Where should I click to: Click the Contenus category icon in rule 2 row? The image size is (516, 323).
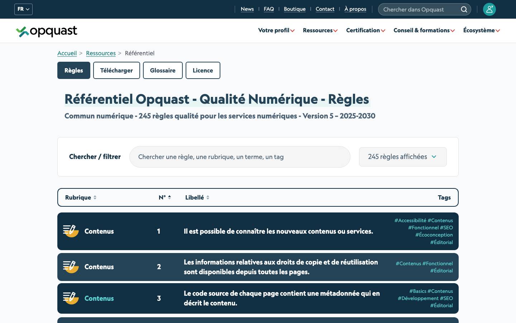[71, 267]
